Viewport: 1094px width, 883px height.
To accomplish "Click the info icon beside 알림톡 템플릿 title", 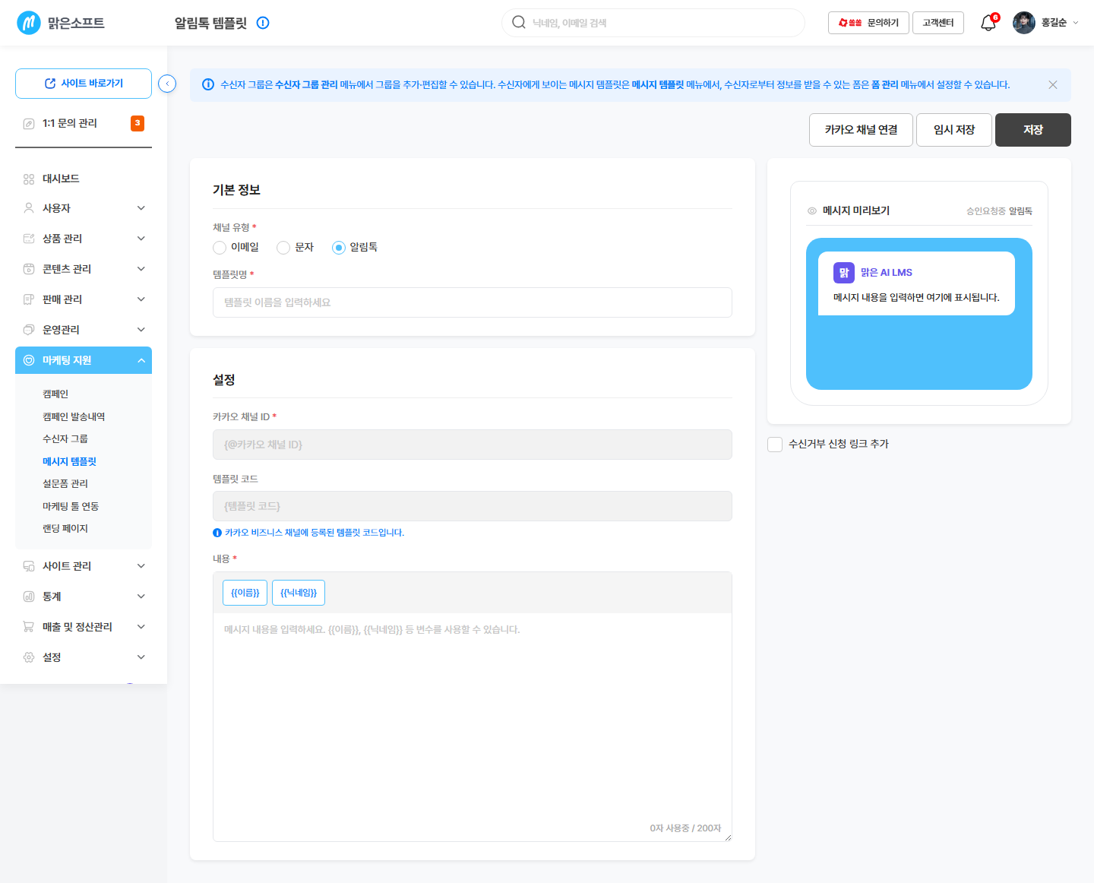I will [263, 23].
